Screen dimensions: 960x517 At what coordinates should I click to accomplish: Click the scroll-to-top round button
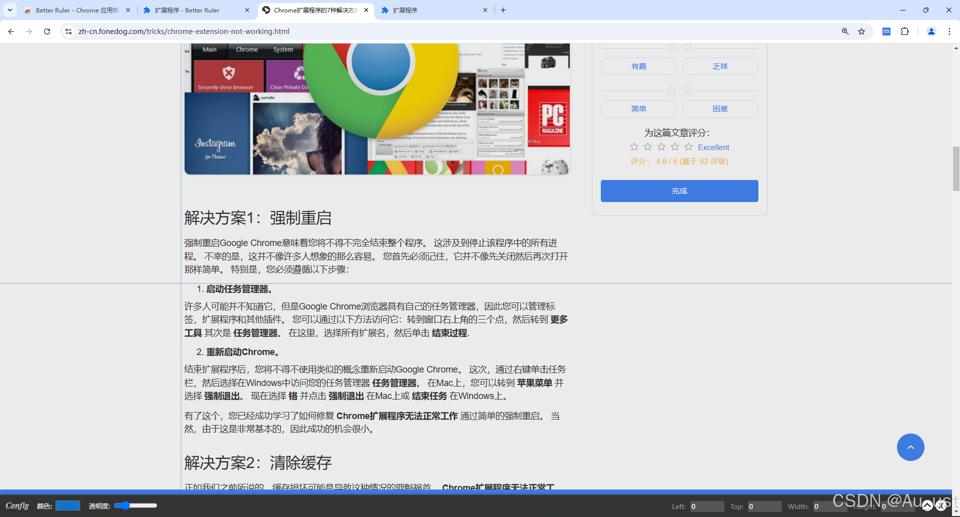(910, 447)
